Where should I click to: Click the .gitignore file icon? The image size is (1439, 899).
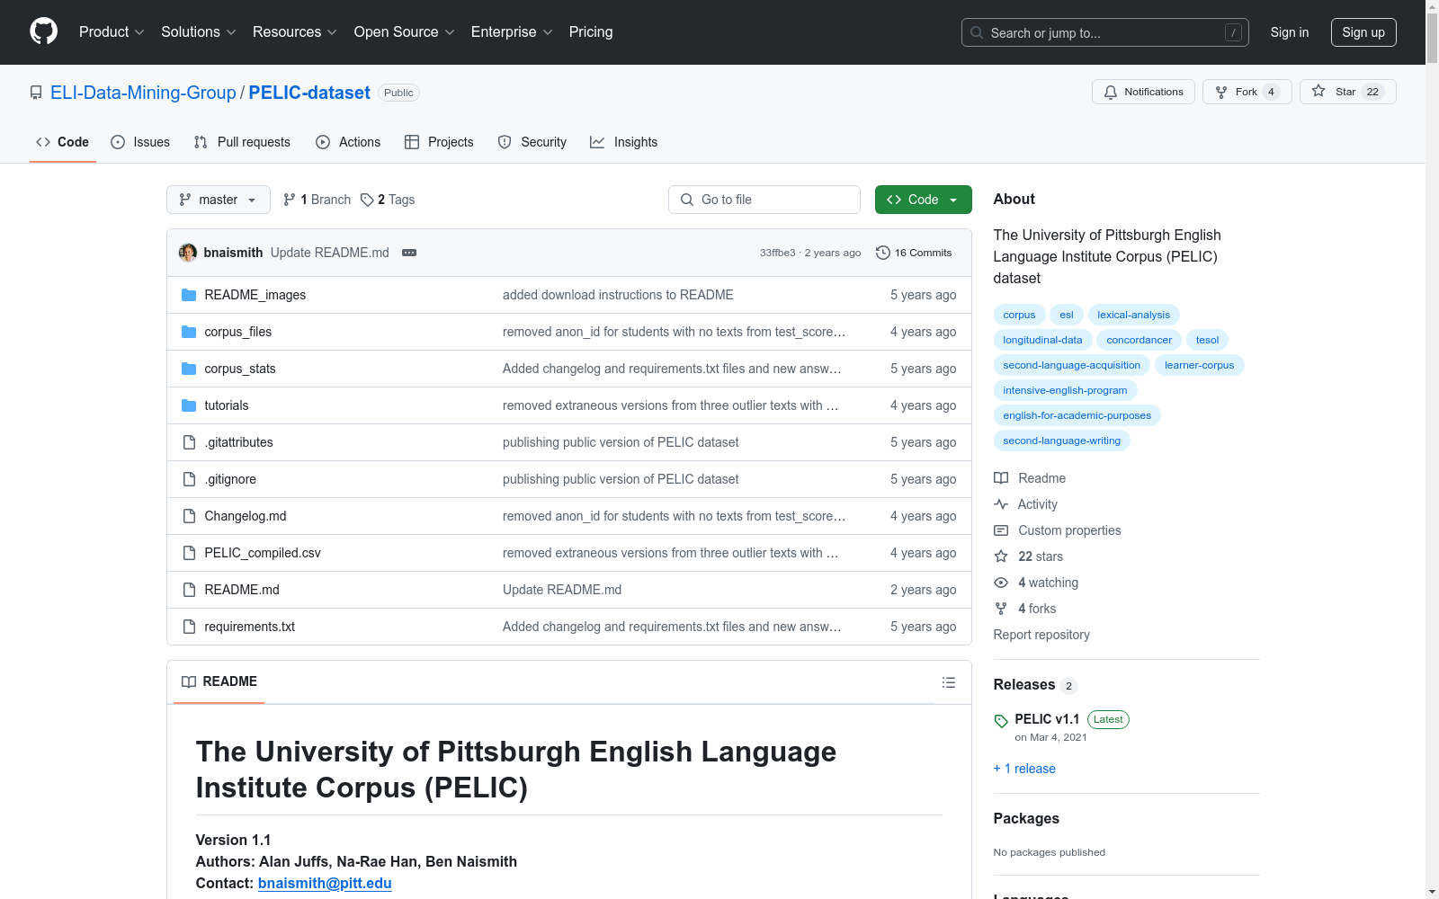coord(189,479)
